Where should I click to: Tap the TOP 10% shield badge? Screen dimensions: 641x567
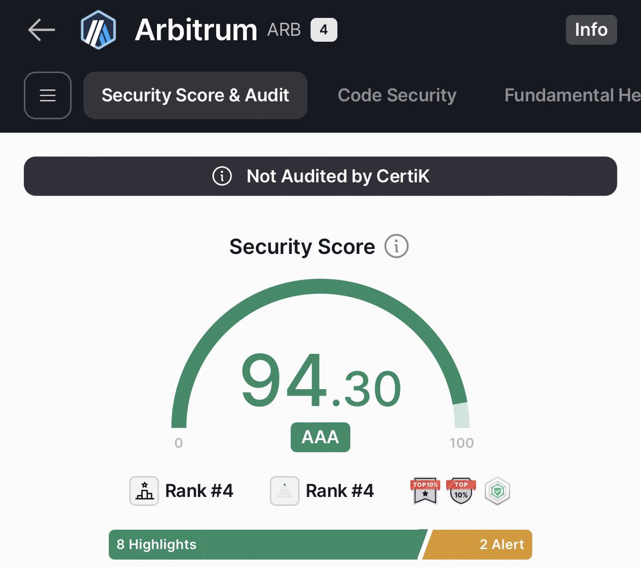461,491
